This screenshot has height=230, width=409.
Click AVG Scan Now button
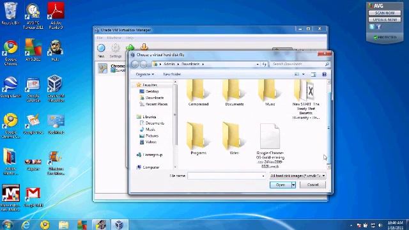[385, 13]
